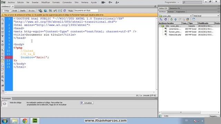Click the Files panel refresh icon
This screenshot has height=124, width=221.
tap(166, 20)
